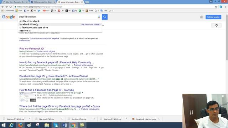
Task: Open the Preferencias link
Action: click(x=25, y=41)
